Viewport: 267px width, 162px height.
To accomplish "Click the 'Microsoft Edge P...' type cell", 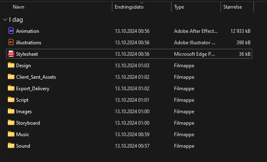I will coord(194,54).
